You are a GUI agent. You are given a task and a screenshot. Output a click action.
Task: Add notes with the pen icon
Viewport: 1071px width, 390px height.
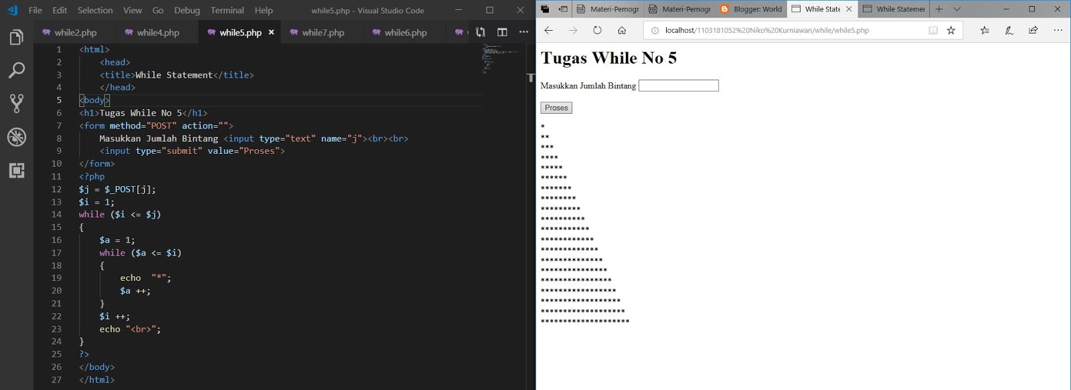pyautogui.click(x=1009, y=30)
